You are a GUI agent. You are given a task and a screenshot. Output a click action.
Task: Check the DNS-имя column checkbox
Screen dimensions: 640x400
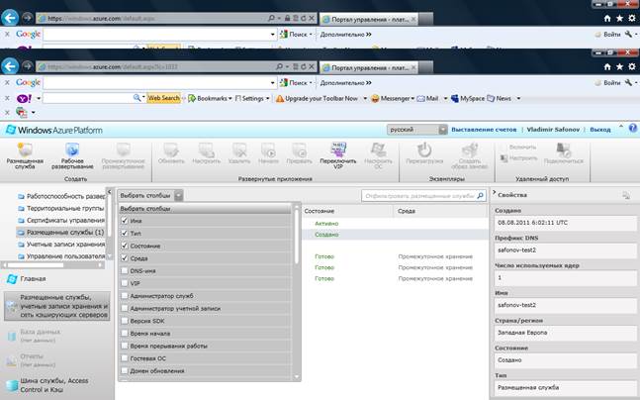coord(125,270)
